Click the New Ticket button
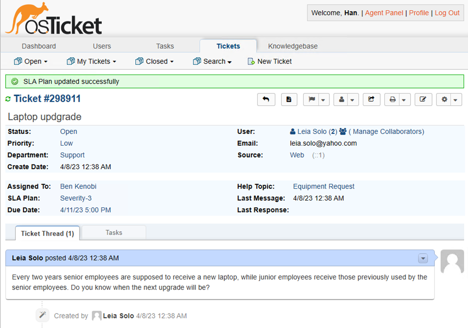The height and width of the screenshot is (328, 468). point(269,61)
